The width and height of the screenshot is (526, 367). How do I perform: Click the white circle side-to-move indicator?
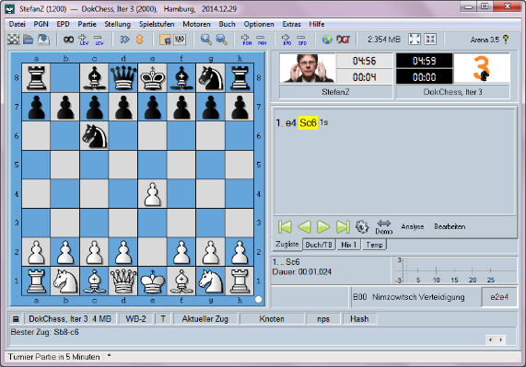point(258,299)
